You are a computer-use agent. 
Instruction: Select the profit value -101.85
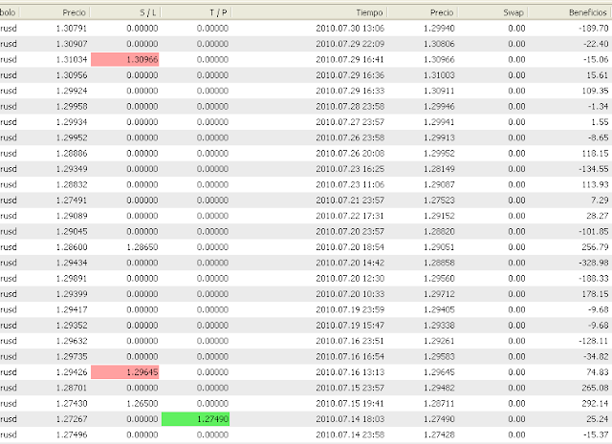coord(594,232)
